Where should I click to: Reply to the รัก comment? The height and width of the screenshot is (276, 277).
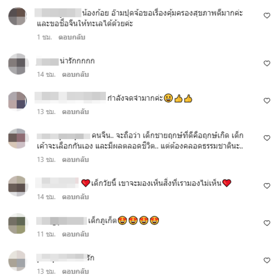pos(75,272)
